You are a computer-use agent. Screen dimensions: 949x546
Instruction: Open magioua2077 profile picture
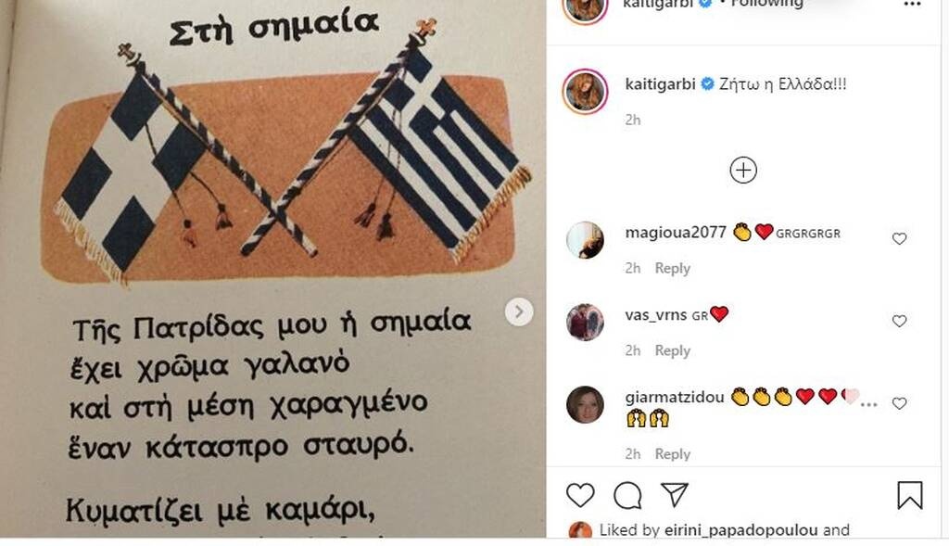(586, 240)
